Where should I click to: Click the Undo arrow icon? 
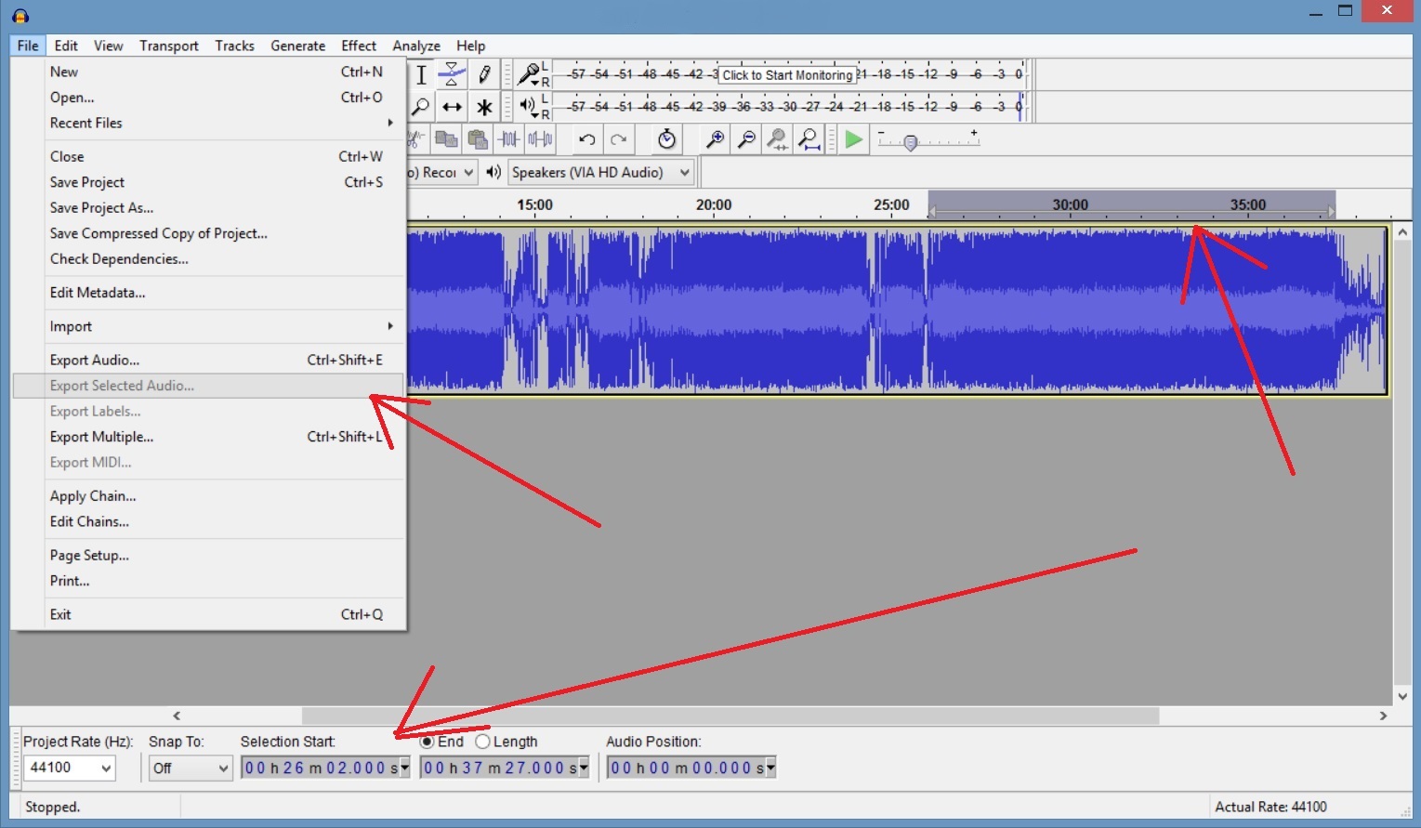point(586,139)
